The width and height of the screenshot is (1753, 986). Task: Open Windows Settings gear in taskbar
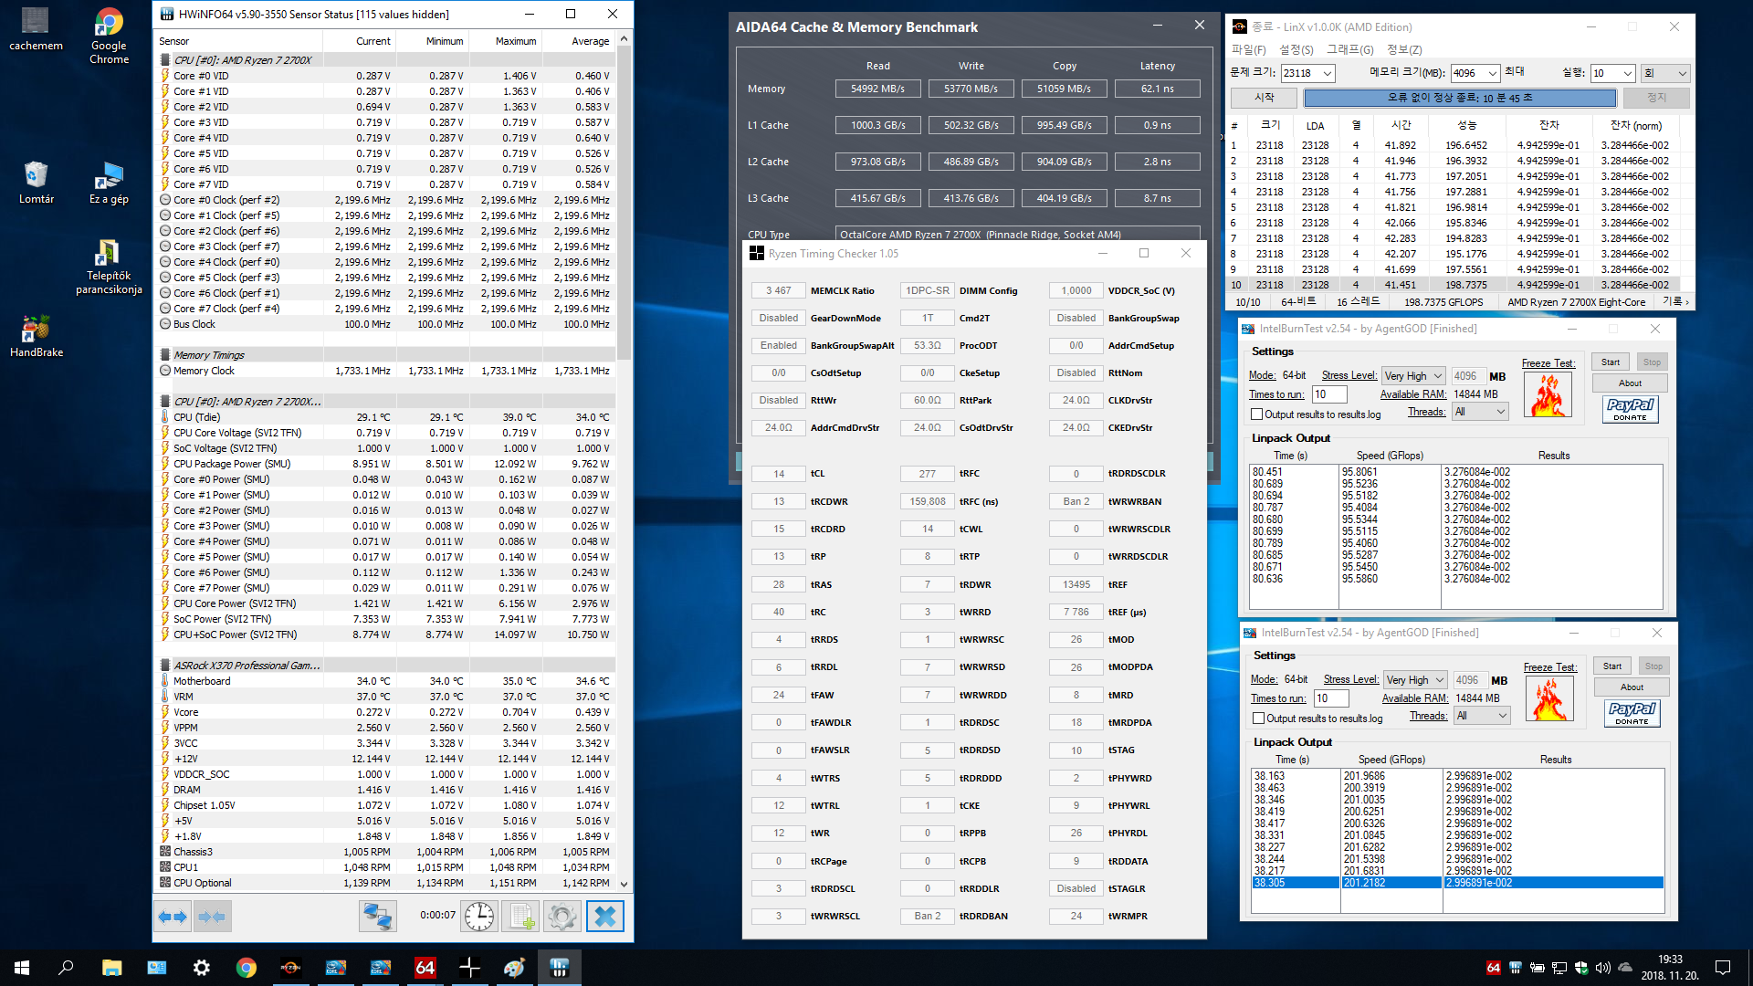[201, 968]
